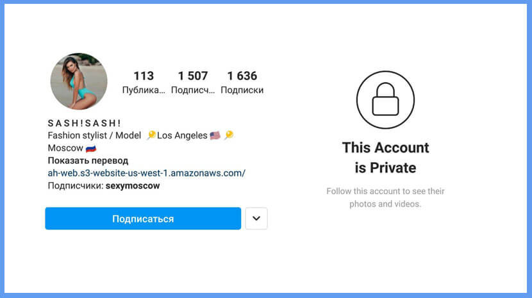Click the pin emoji before Los Angeles
Viewport: 532px width, 298px height.
click(x=151, y=135)
